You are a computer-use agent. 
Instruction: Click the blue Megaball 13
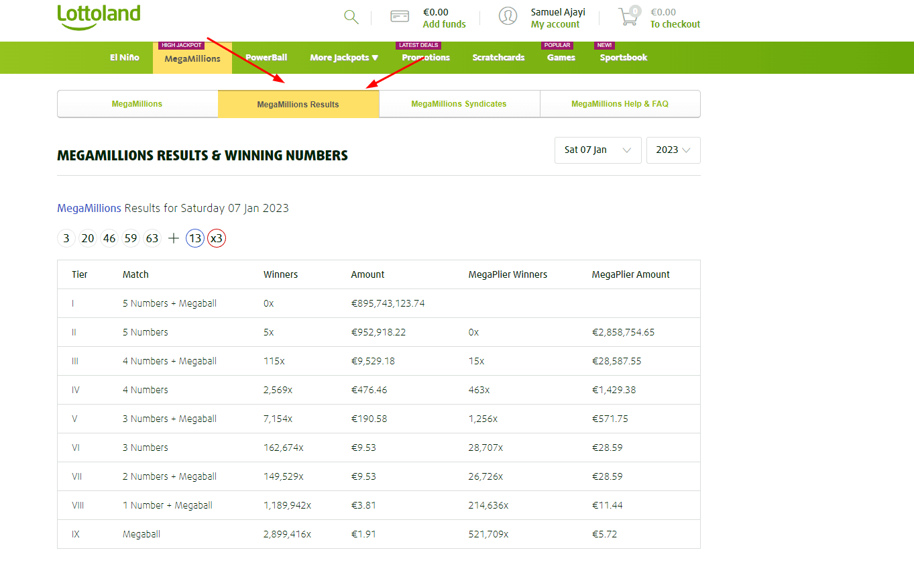point(195,238)
